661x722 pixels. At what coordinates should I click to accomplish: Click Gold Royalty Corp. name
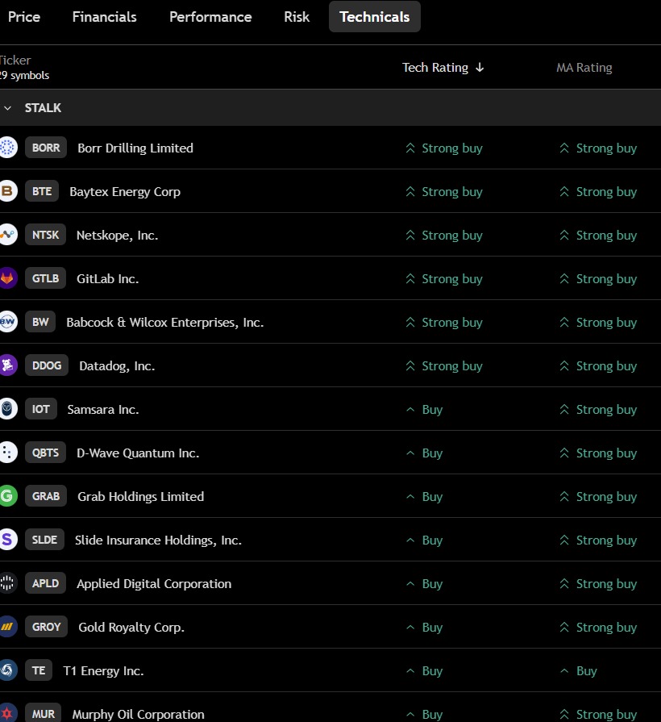coord(131,627)
